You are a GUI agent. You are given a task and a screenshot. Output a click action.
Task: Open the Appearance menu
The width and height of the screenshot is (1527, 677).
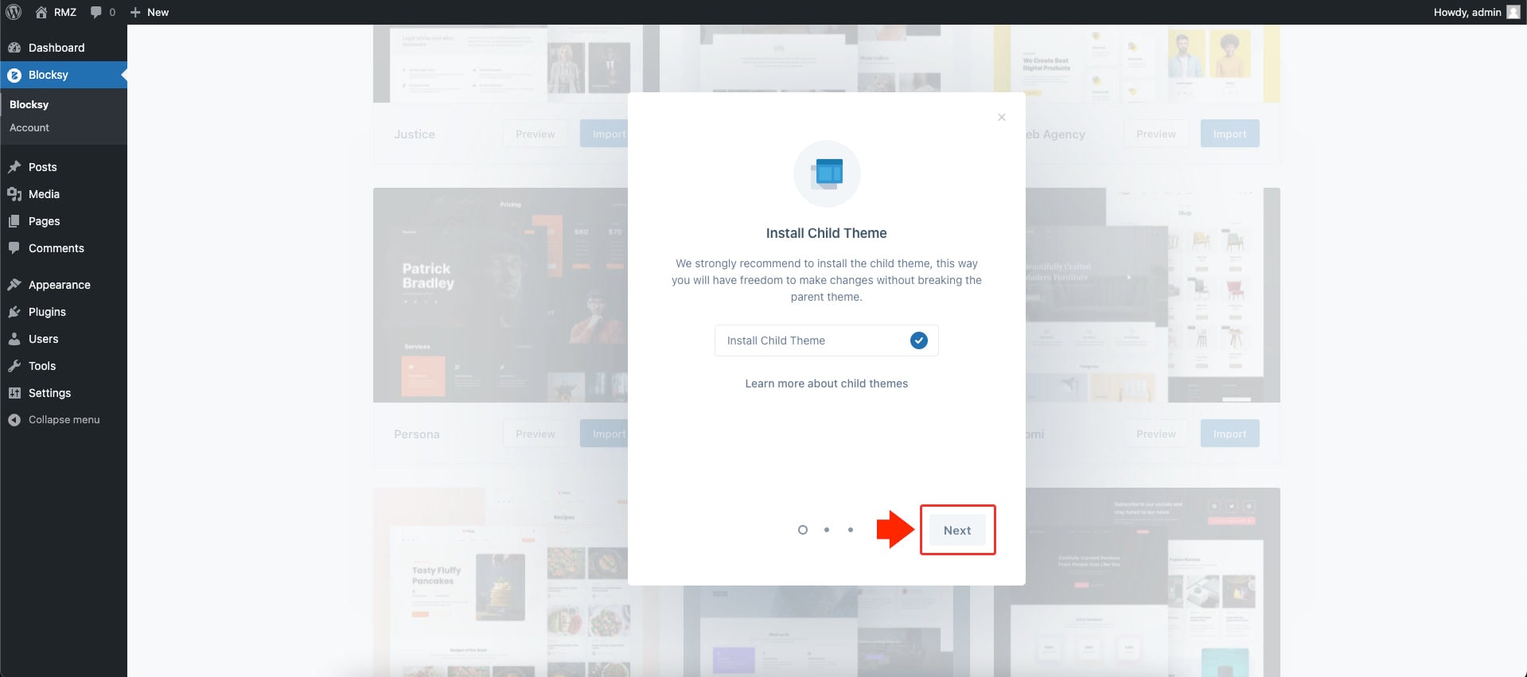(64, 285)
